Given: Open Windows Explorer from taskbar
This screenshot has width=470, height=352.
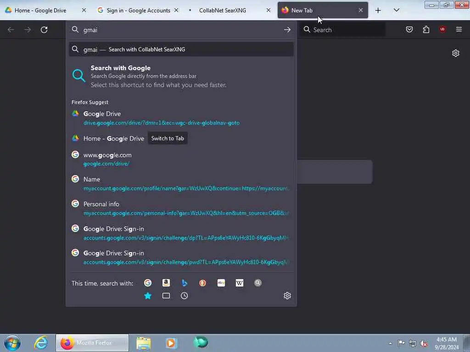Looking at the screenshot, I should click(144, 343).
